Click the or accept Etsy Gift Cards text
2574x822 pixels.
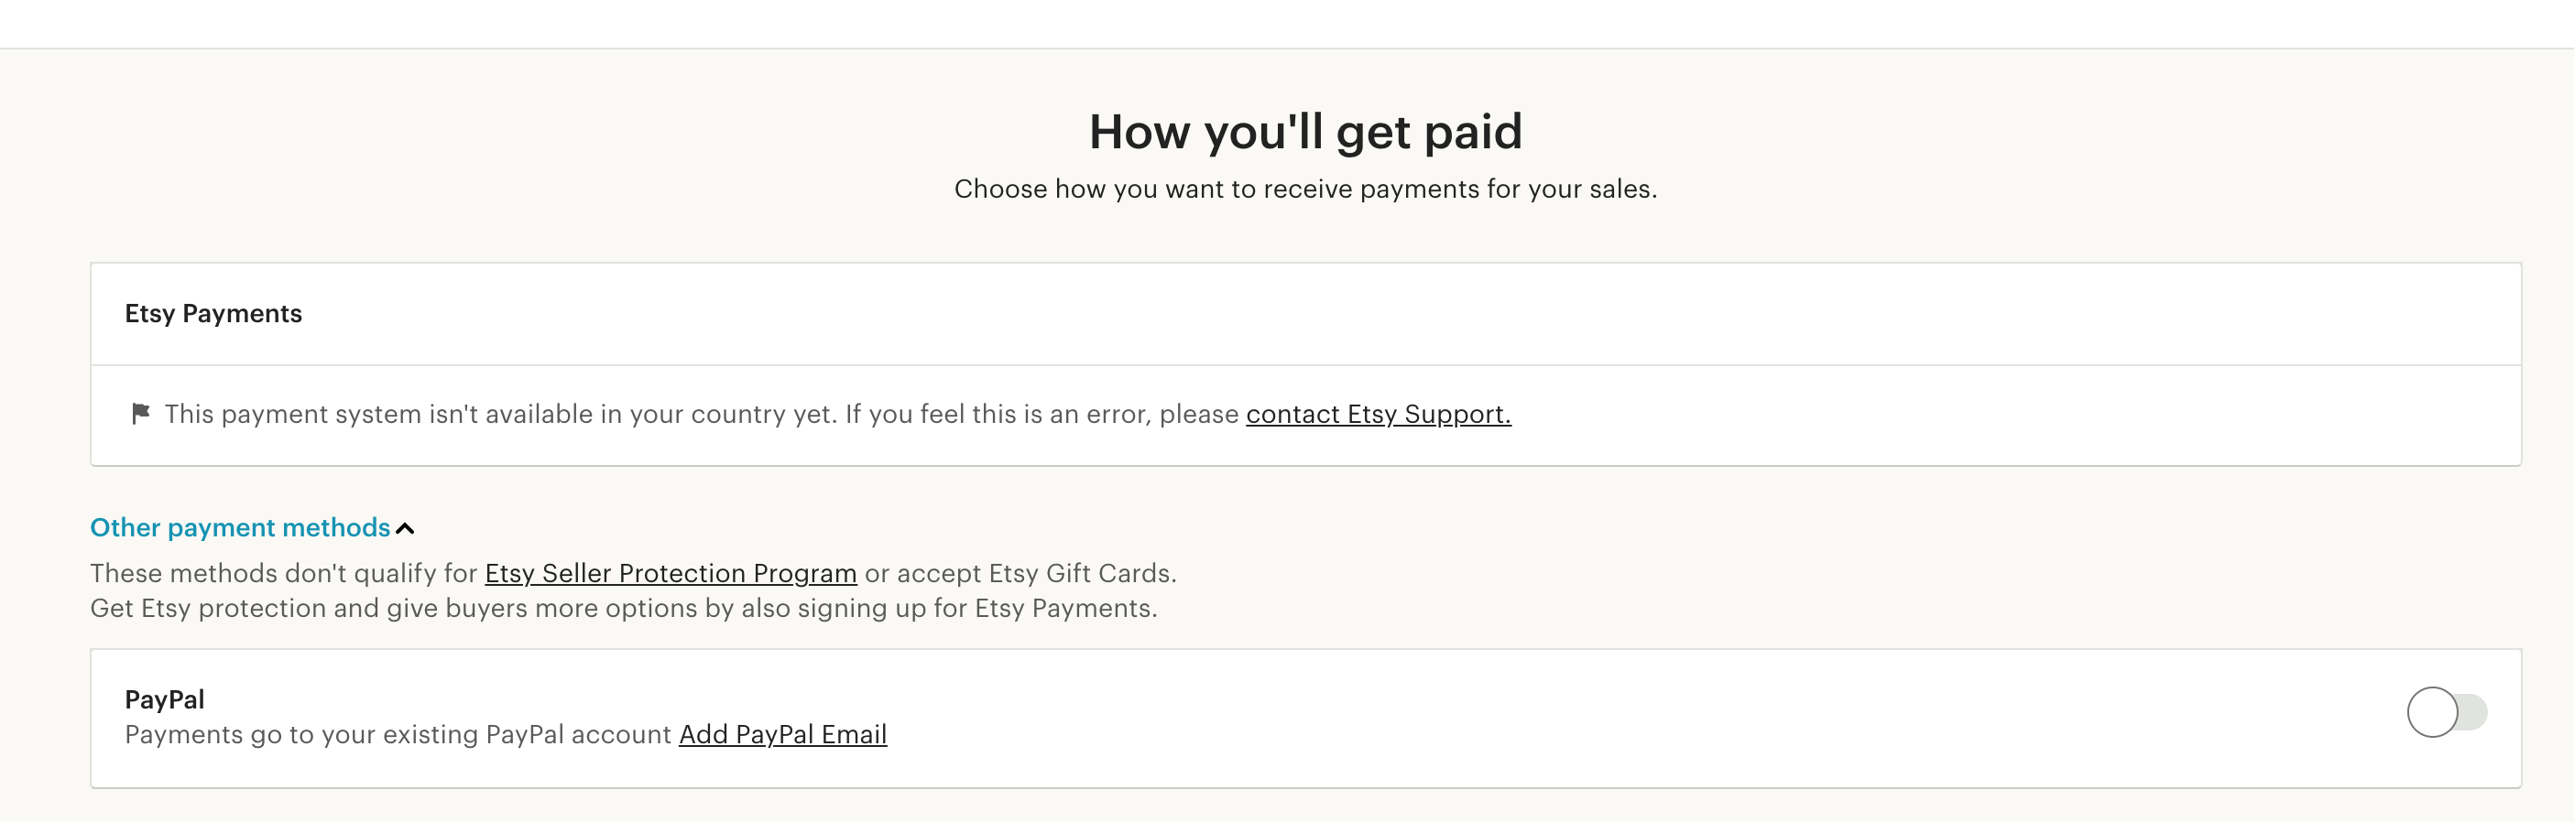(1020, 573)
